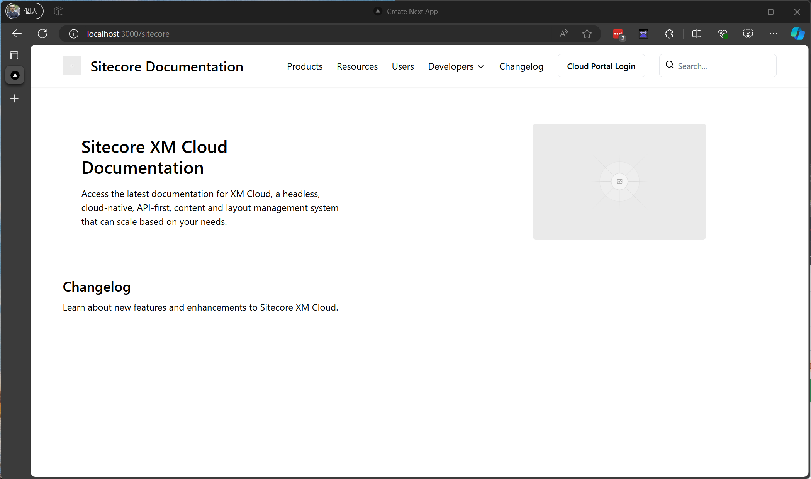Select the Create Next App vertical tab
Viewport: 811px width, 479px height.
tap(15, 75)
